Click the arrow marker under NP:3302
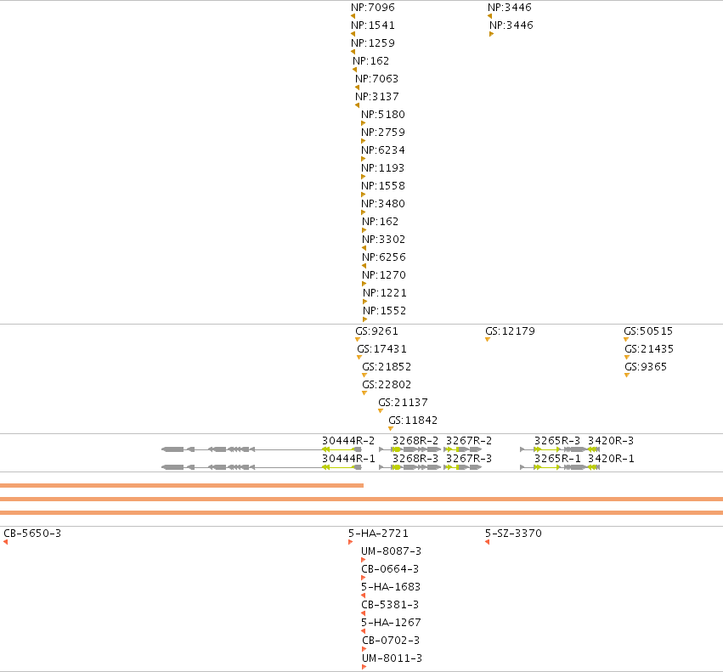The image size is (723, 672). click(x=364, y=248)
